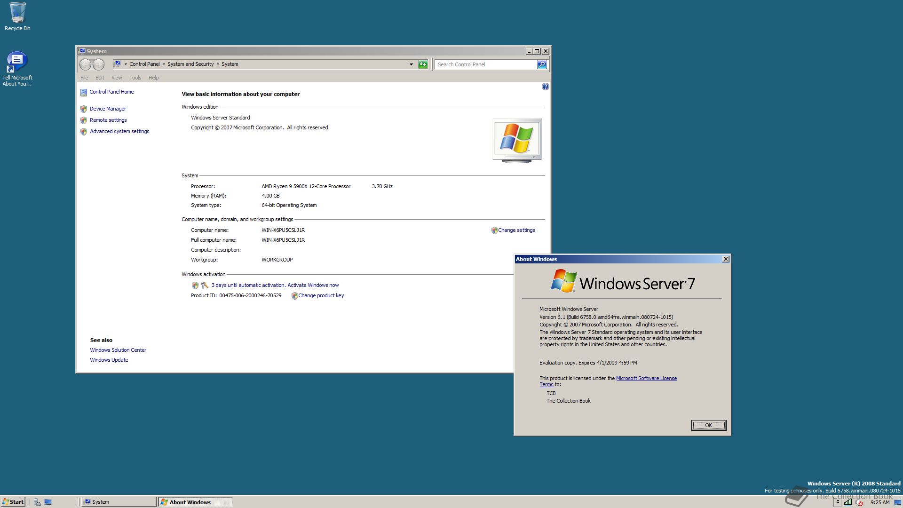903x508 pixels.
Task: Switch to About Windows taskbar button
Action: pos(195,502)
